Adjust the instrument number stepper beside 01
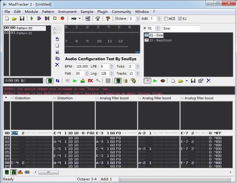Viewport: 237px width, 183px height. (x=158, y=28)
